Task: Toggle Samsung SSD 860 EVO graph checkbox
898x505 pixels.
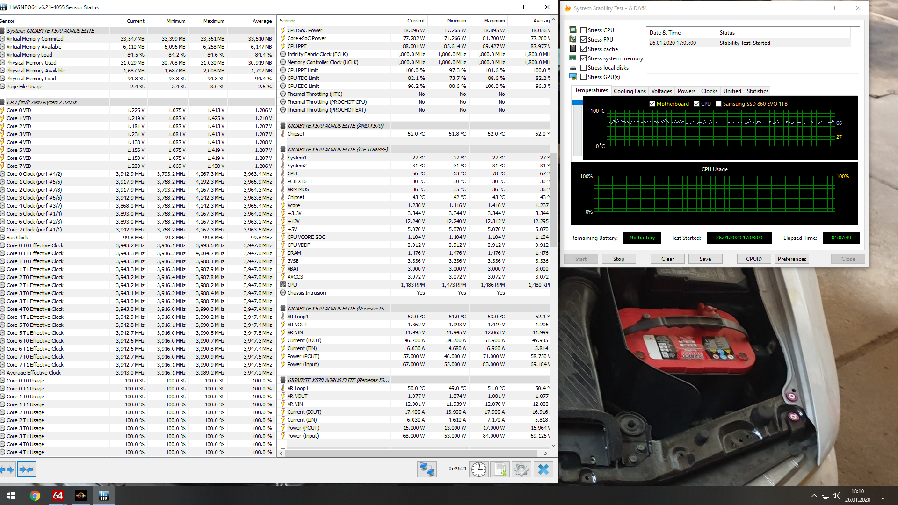Action: pos(718,104)
